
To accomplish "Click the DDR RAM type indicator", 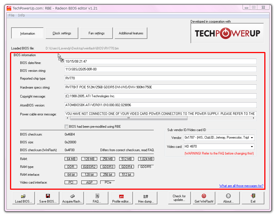I will tap(71, 167).
